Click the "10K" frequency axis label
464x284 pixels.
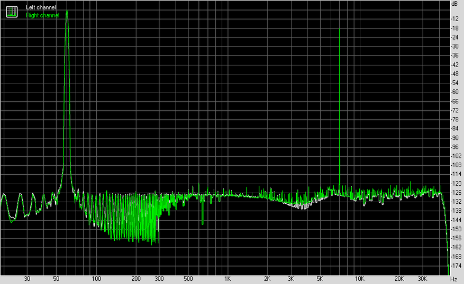[360, 279]
